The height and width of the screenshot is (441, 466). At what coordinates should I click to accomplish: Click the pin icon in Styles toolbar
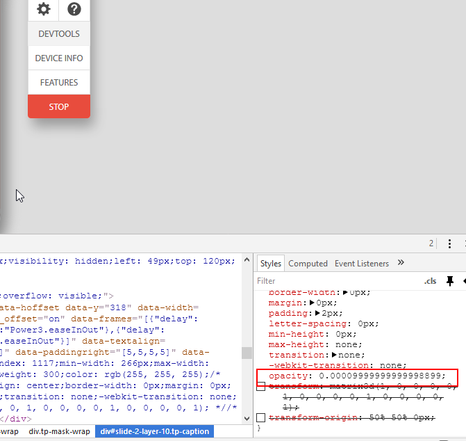(x=450, y=281)
